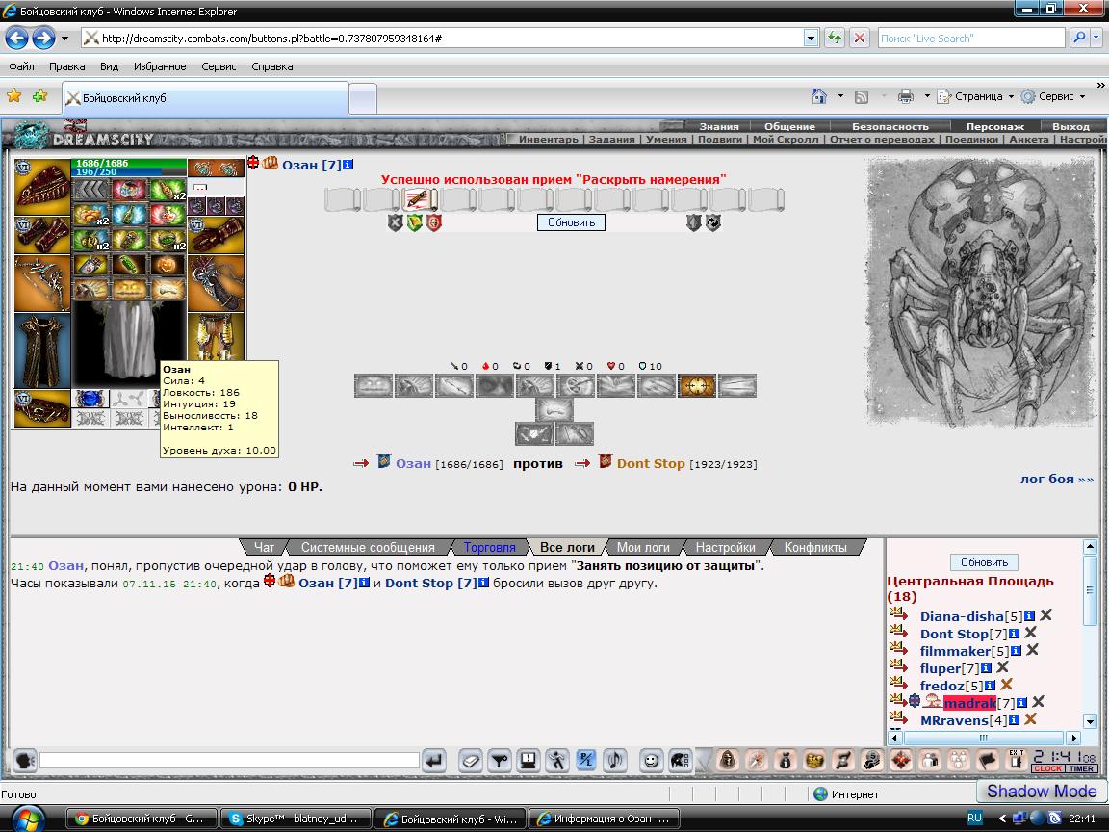The height and width of the screenshot is (832, 1109).
Task: Click the helmet icon in chat toolbar
Action: 680,762
